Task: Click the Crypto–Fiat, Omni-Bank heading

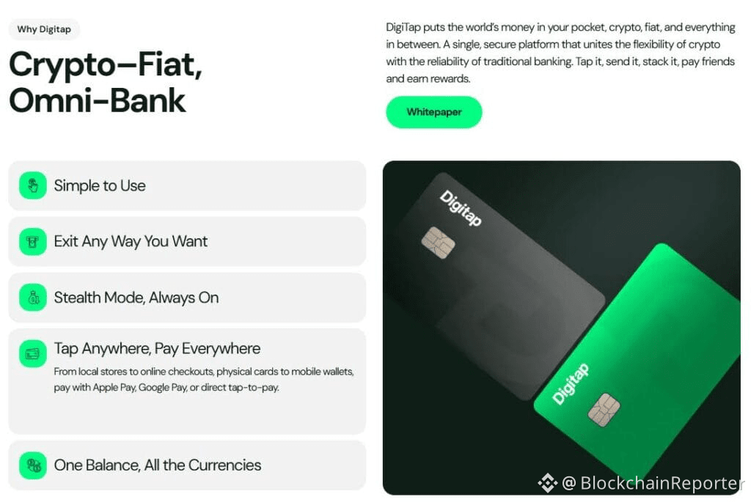Action: [106, 82]
